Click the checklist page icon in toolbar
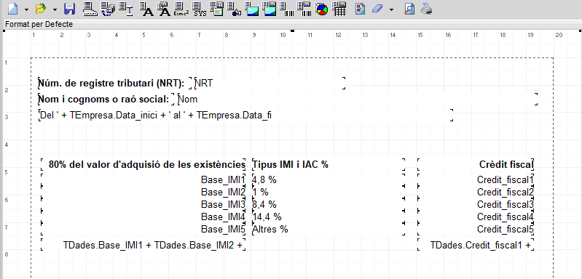582x279 pixels. click(x=360, y=9)
